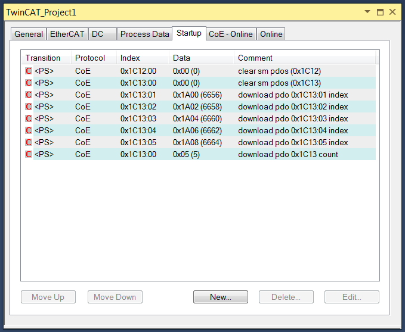Sort by the Transition column header

tap(47, 58)
